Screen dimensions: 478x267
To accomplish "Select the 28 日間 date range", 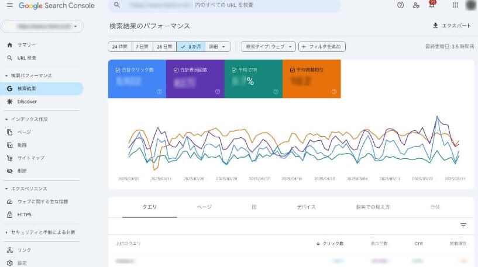I will (x=164, y=47).
